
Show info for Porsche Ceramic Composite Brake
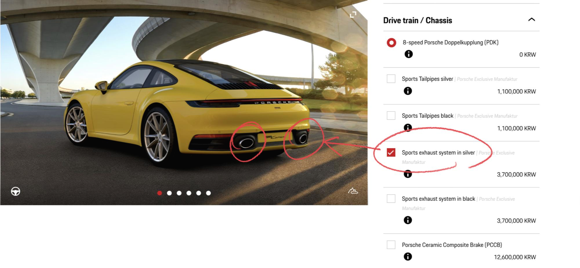[408, 256]
